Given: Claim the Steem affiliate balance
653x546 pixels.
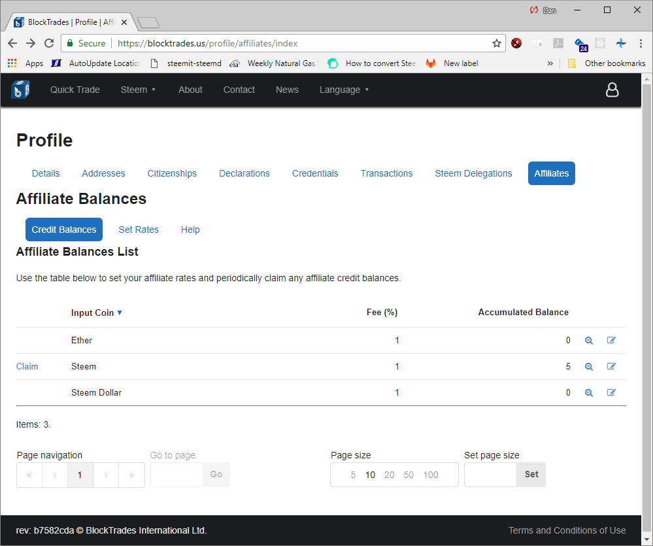Looking at the screenshot, I should click(27, 366).
